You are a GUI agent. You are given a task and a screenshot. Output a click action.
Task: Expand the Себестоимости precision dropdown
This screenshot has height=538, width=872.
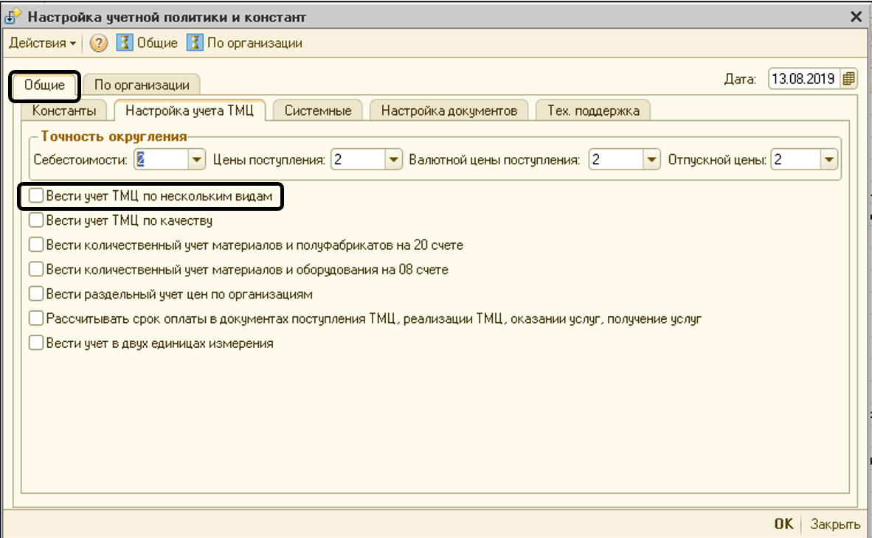(197, 159)
